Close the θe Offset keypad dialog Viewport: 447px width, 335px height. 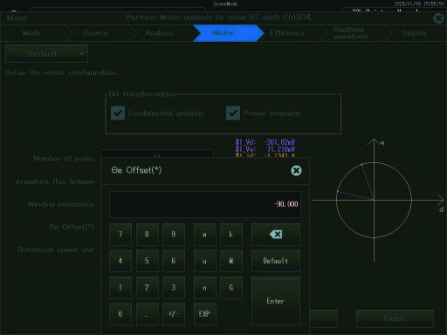coord(296,170)
